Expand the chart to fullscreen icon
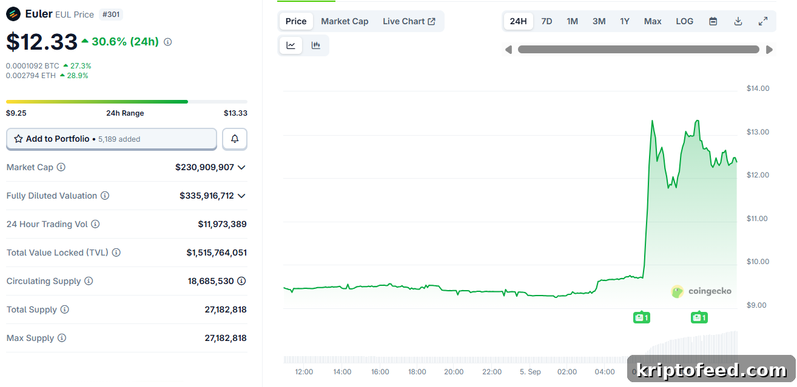Viewport: 797px width, 387px height. [763, 21]
